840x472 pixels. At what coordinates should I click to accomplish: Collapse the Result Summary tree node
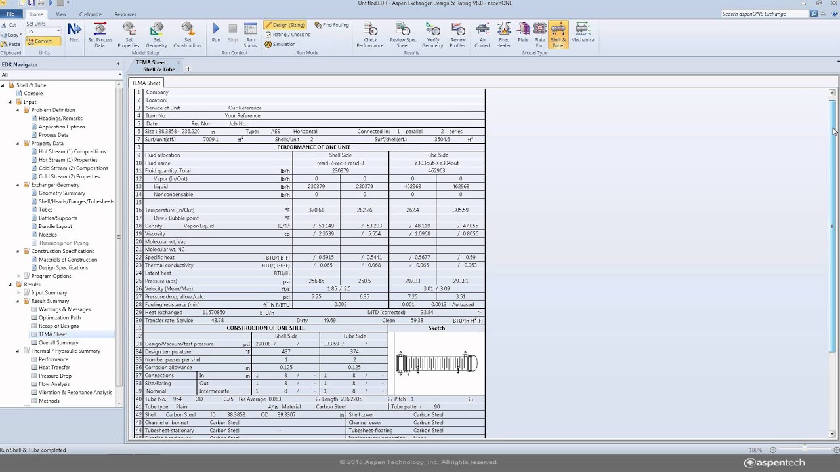[x=18, y=301]
